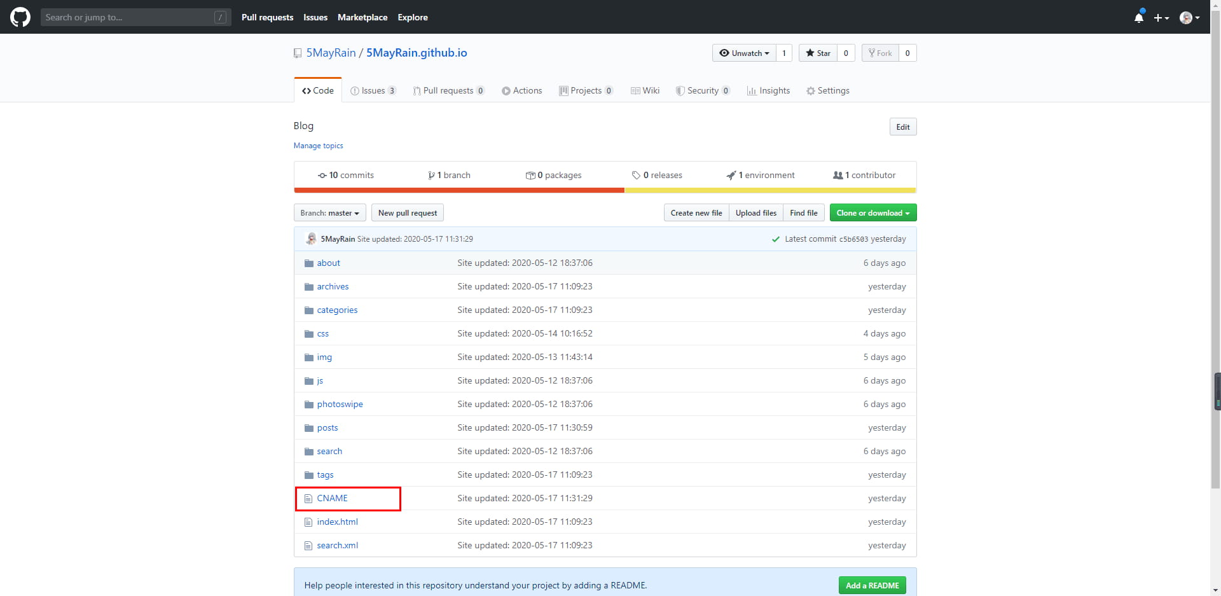The image size is (1221, 596).
Task: Click the Add a README button
Action: click(872, 586)
